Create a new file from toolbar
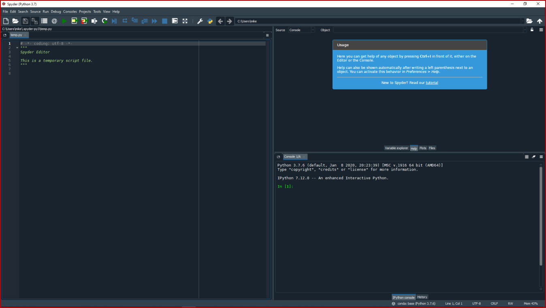The height and width of the screenshot is (308, 546). pos(6,21)
